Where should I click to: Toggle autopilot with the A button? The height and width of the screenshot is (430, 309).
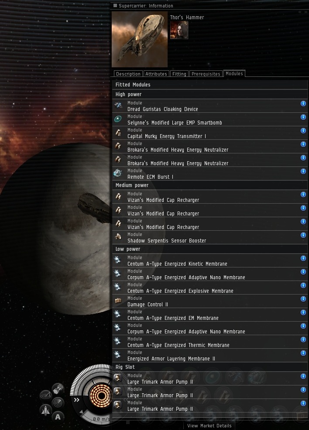pyautogui.click(x=58, y=417)
